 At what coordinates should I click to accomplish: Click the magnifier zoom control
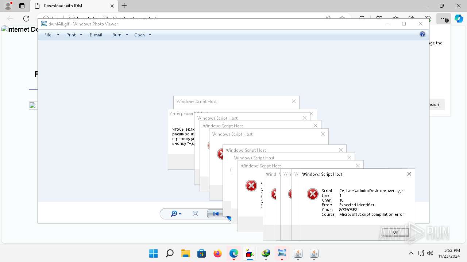174,214
